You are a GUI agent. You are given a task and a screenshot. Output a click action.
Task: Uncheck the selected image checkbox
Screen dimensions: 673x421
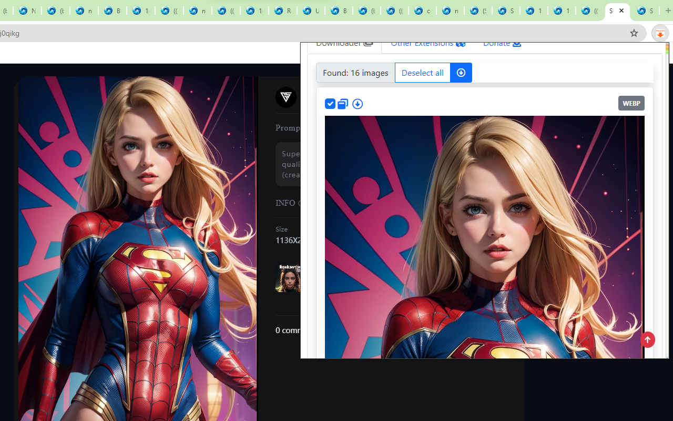pos(330,104)
